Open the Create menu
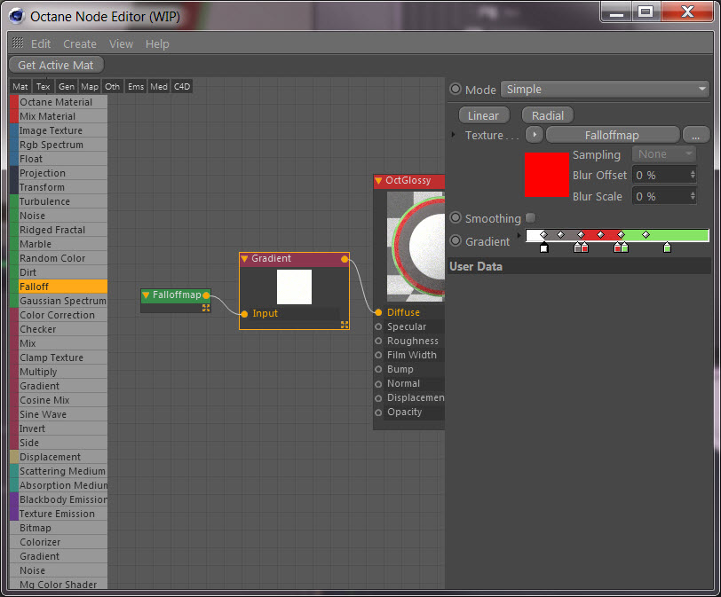This screenshot has width=721, height=597. [80, 44]
